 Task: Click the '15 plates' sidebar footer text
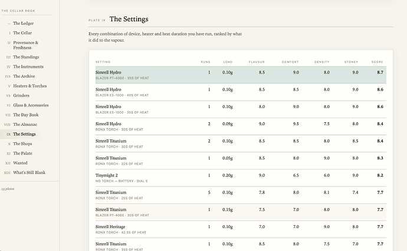[x=8, y=189]
